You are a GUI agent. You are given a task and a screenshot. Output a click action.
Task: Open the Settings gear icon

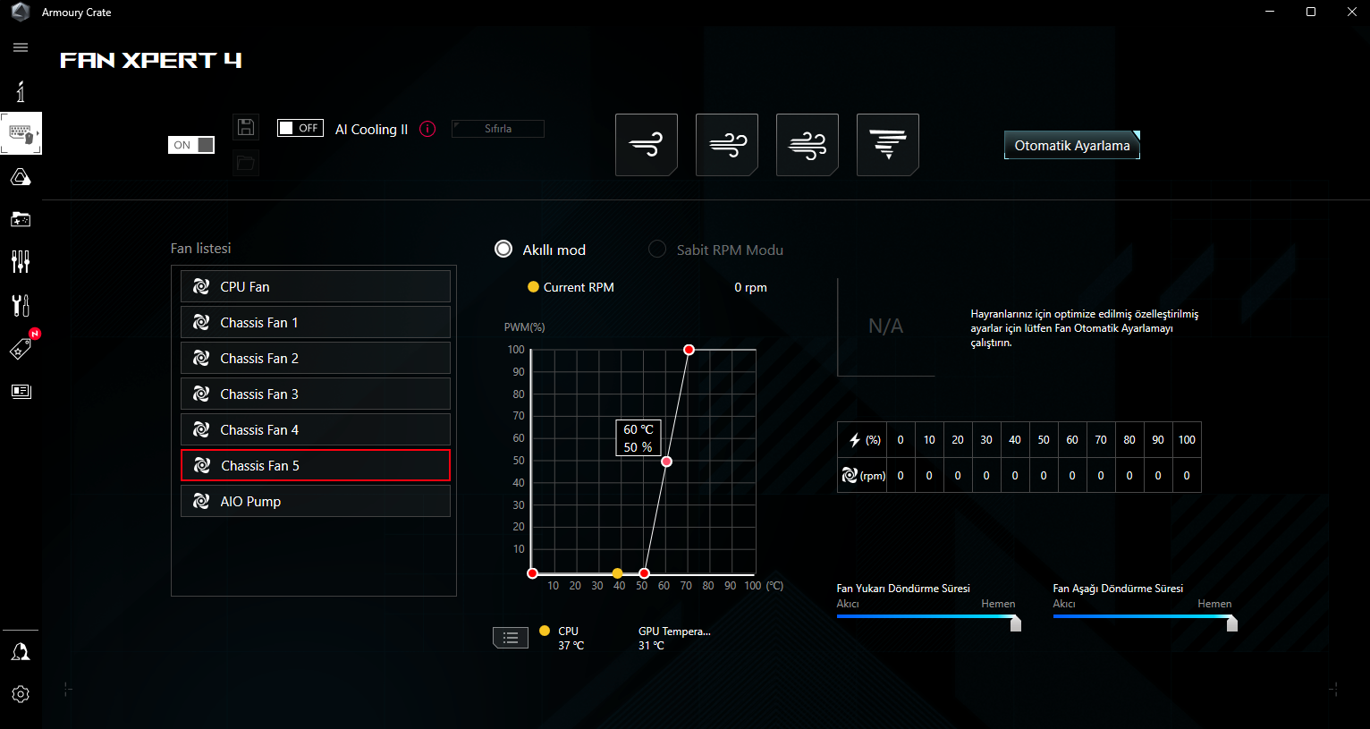(21, 694)
